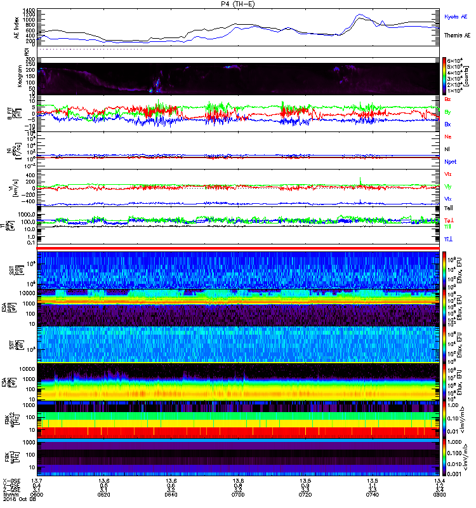Click the blue Npot legend label
The image size is (476, 508).
click(450, 162)
